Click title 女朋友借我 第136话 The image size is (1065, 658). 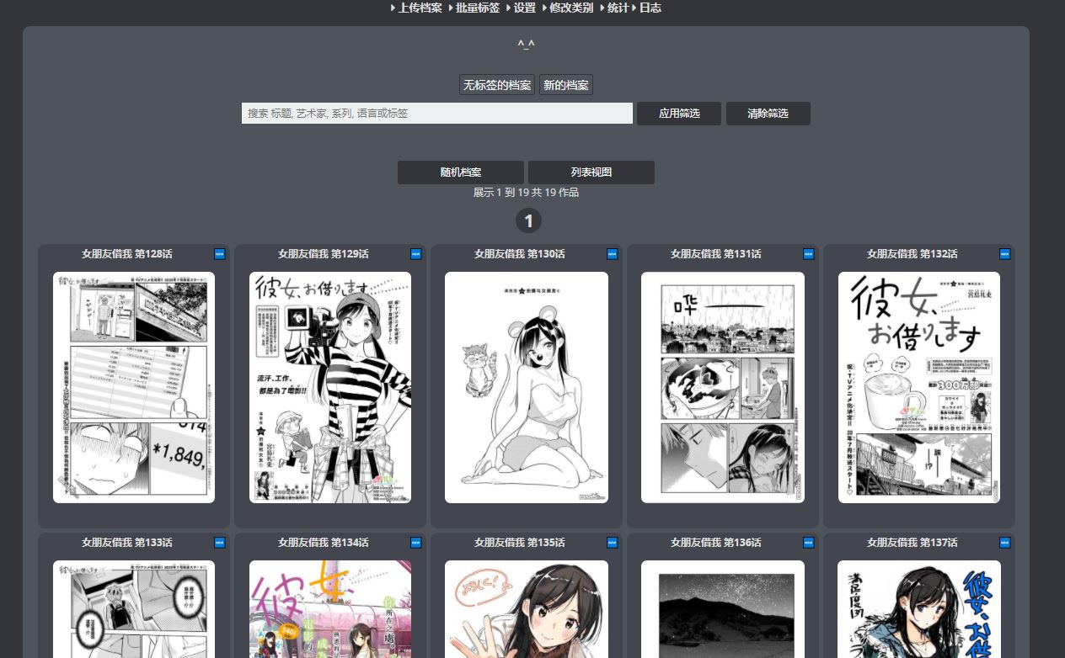click(715, 543)
